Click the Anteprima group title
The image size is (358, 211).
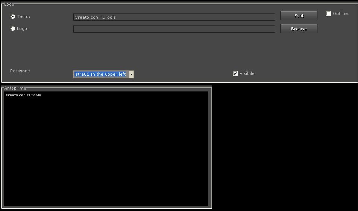click(15, 88)
